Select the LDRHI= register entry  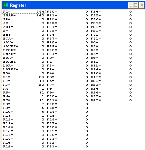[x=24, y=69]
